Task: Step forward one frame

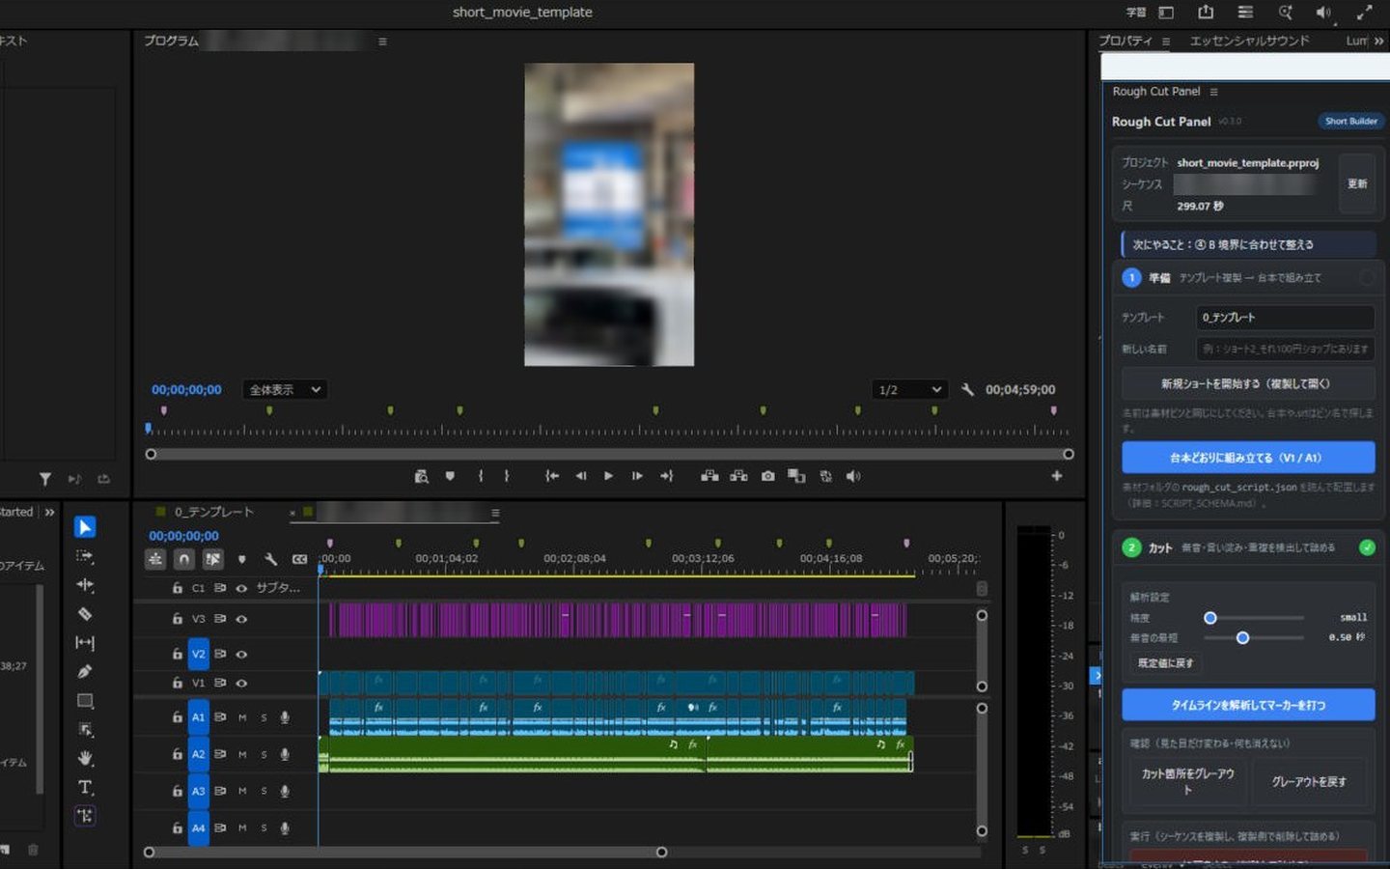Action: 637,476
